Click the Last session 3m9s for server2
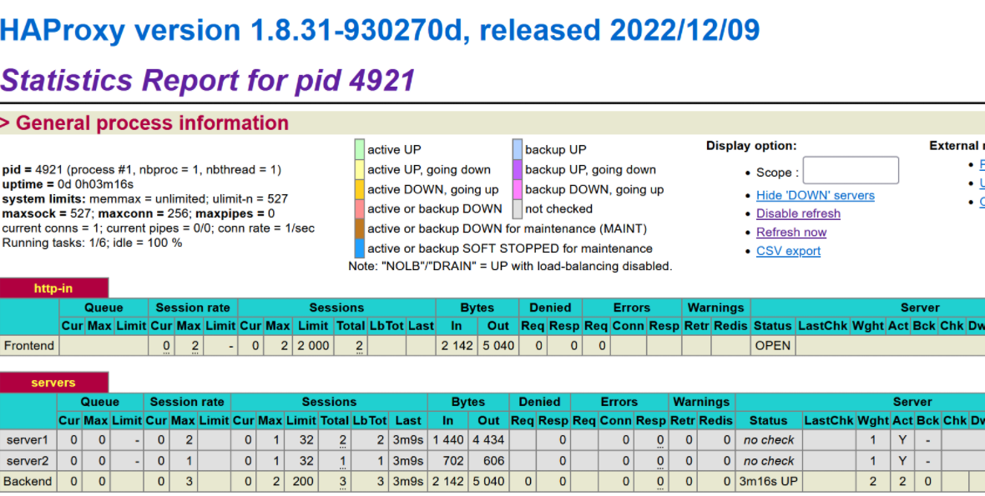Image resolution: width=985 pixels, height=496 pixels. pyautogui.click(x=407, y=461)
